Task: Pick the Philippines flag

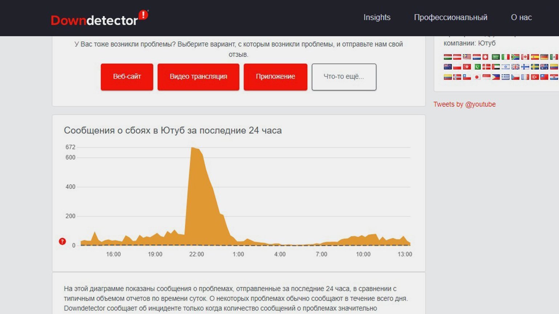Action: click(x=496, y=77)
